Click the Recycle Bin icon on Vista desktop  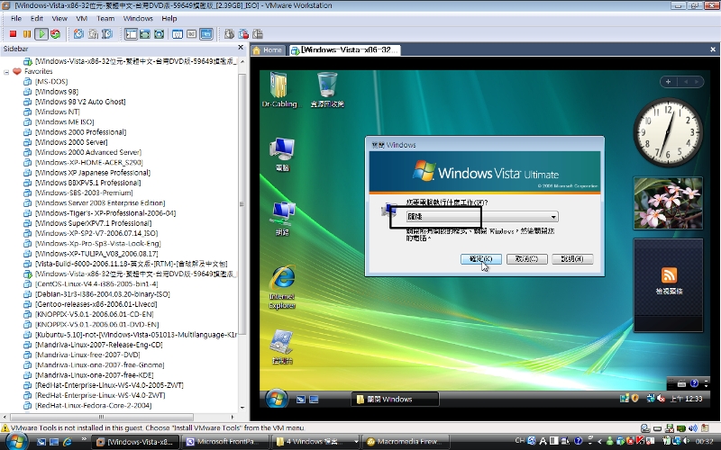pyautogui.click(x=327, y=90)
